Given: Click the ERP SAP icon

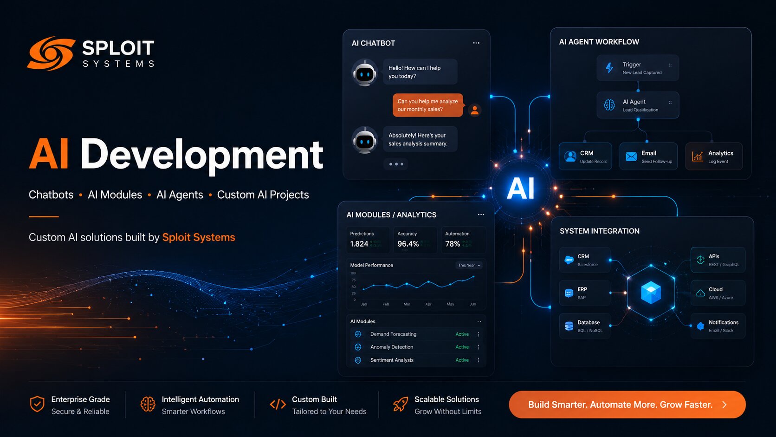Looking at the screenshot, I should pos(569,293).
